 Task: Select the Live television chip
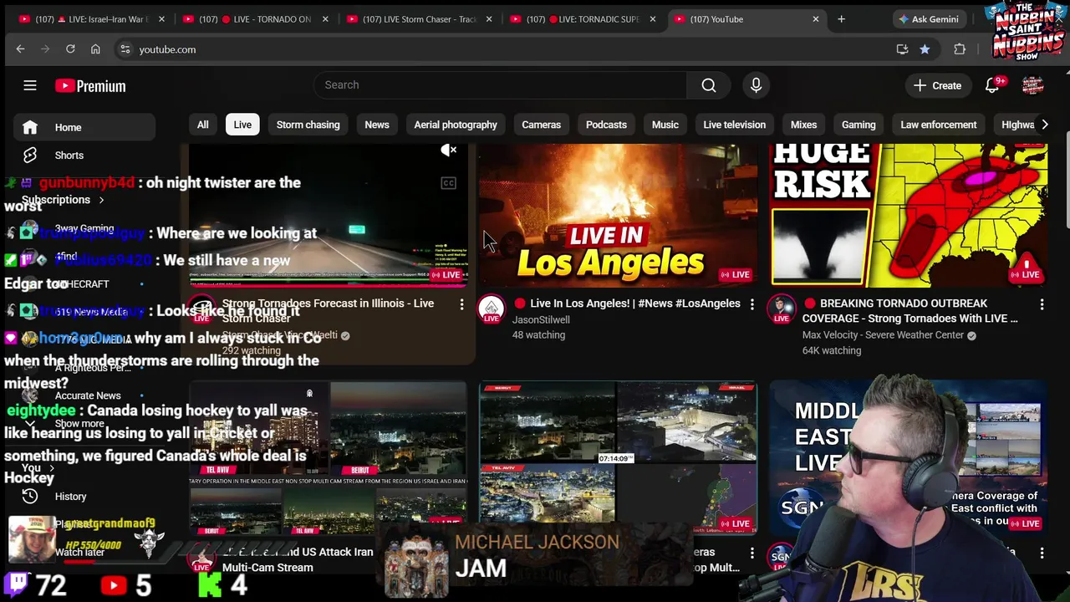tap(735, 125)
